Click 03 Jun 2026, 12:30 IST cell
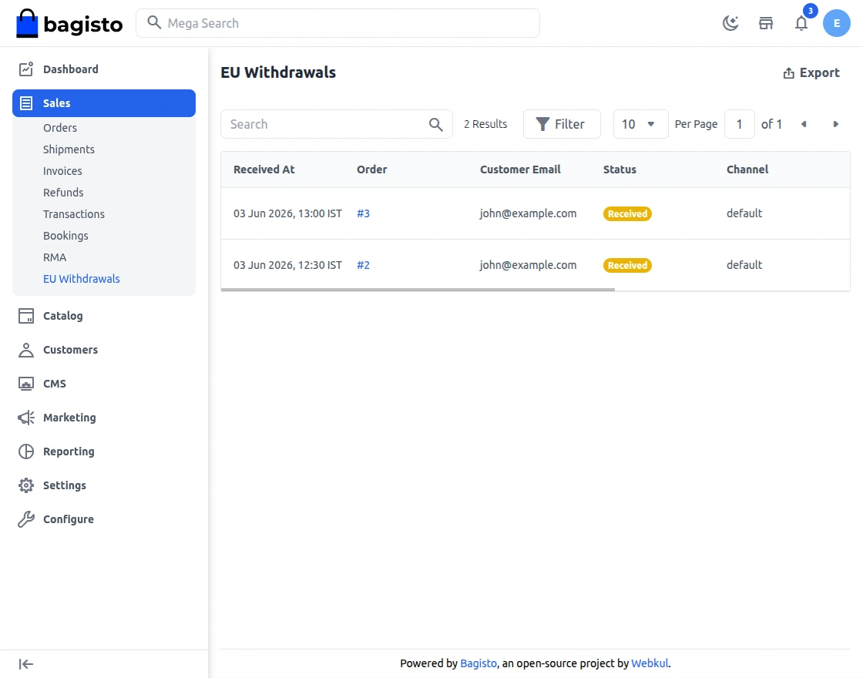This screenshot has height=678, width=863. pos(287,265)
